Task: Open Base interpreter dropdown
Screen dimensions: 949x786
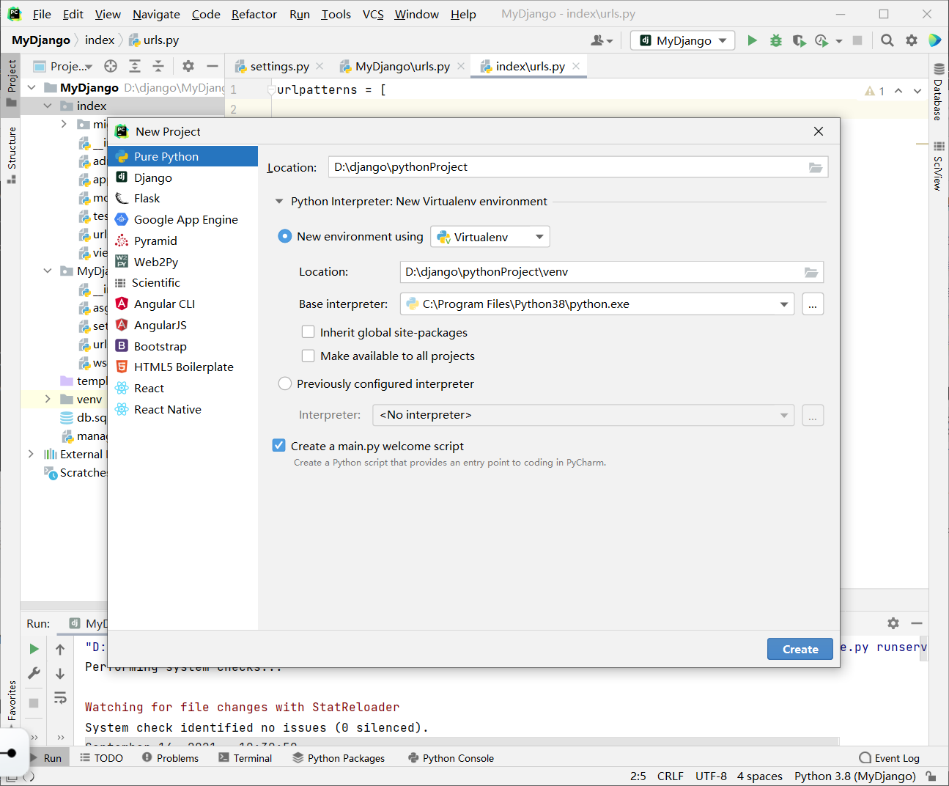Action: tap(597, 304)
